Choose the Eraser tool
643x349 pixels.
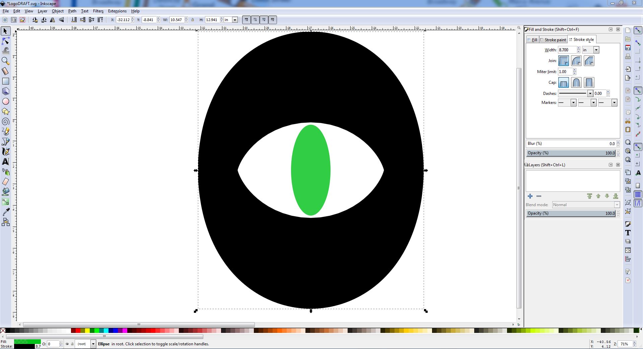tap(6, 182)
